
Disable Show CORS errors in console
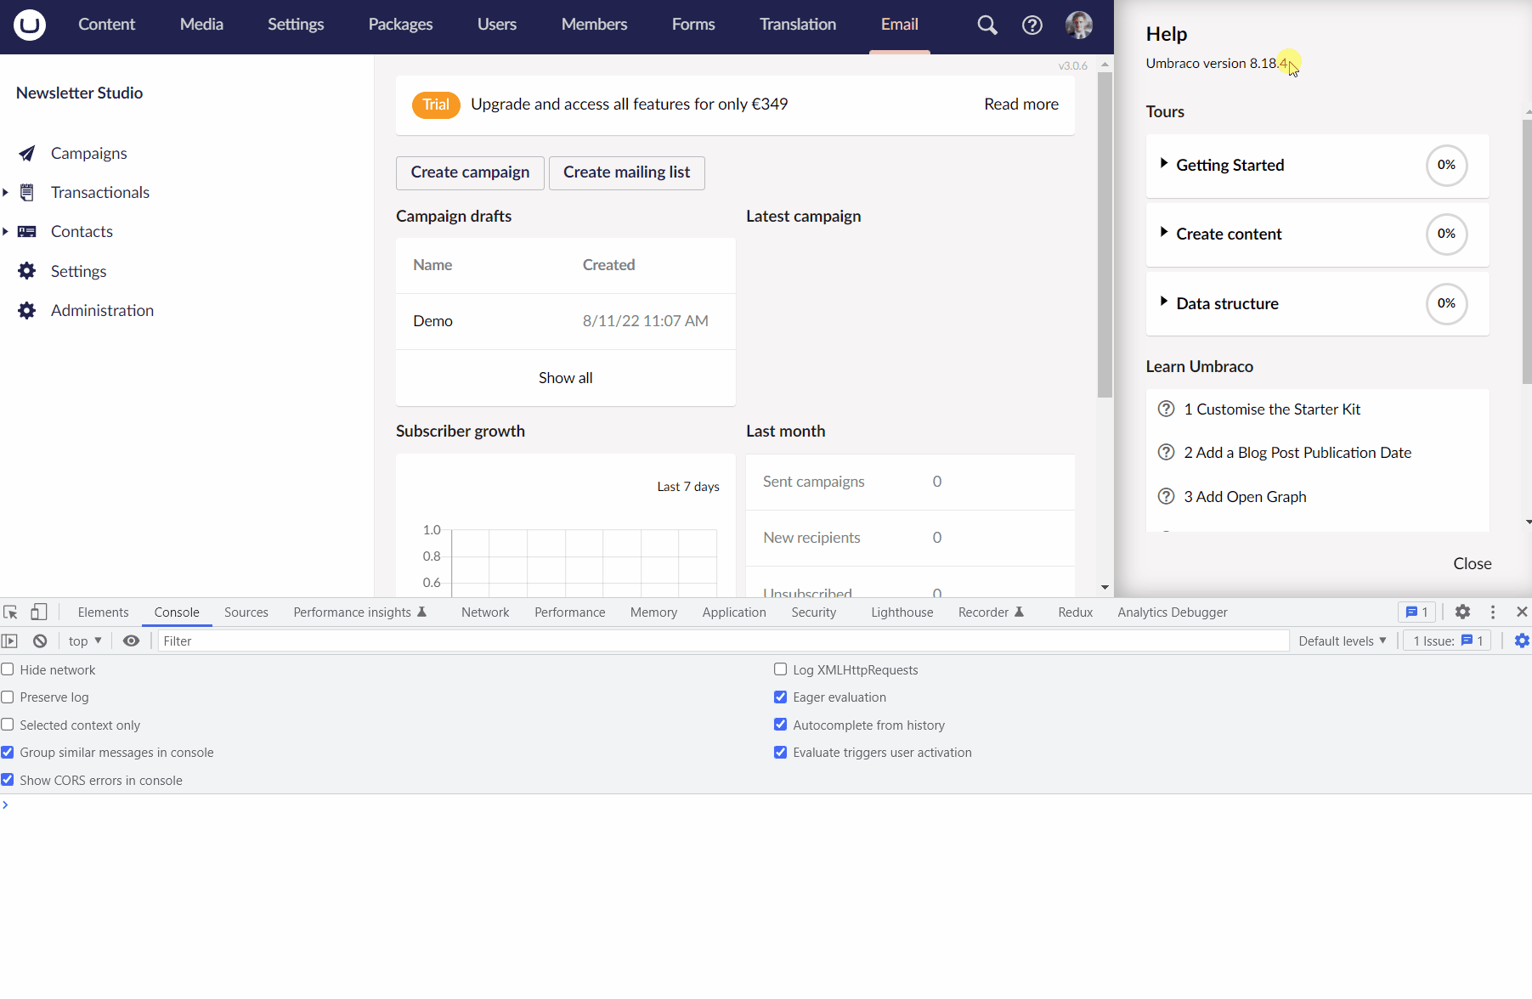pyautogui.click(x=8, y=780)
